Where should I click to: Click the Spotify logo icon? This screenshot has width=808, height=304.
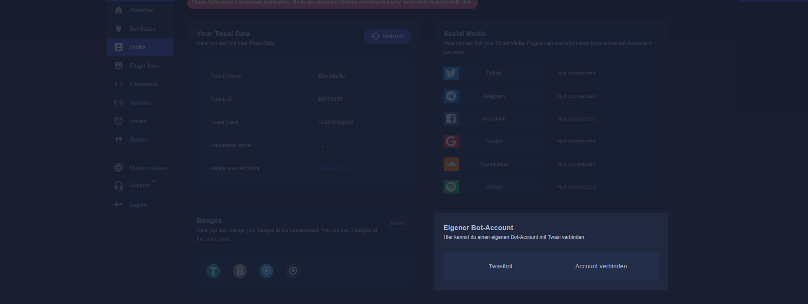pyautogui.click(x=451, y=187)
